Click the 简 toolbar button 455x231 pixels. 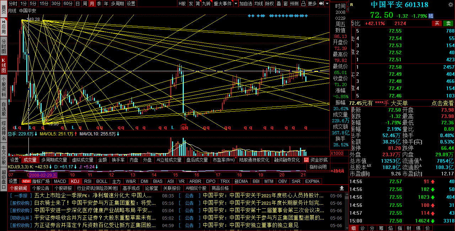198,4
